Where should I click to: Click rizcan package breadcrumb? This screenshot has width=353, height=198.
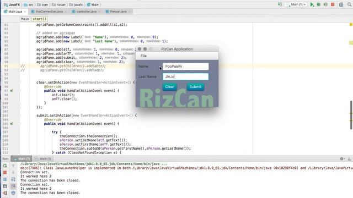[x=59, y=4]
